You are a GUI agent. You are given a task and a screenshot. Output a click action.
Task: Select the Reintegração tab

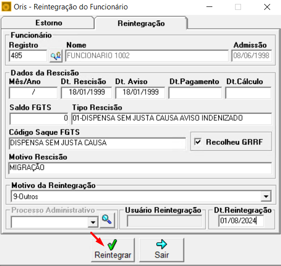pos(141,23)
